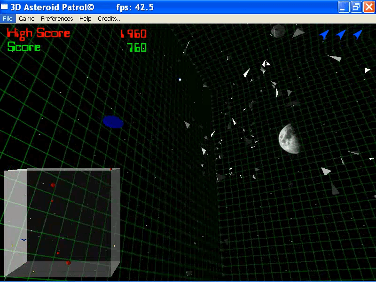Click the blue spaceship in the play field
Image resolution: width=376 pixels, height=282 pixels.
113,122
